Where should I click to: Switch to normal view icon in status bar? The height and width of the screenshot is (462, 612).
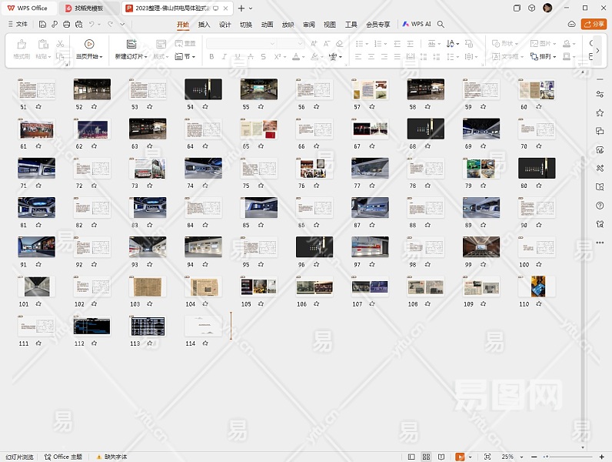[412, 457]
